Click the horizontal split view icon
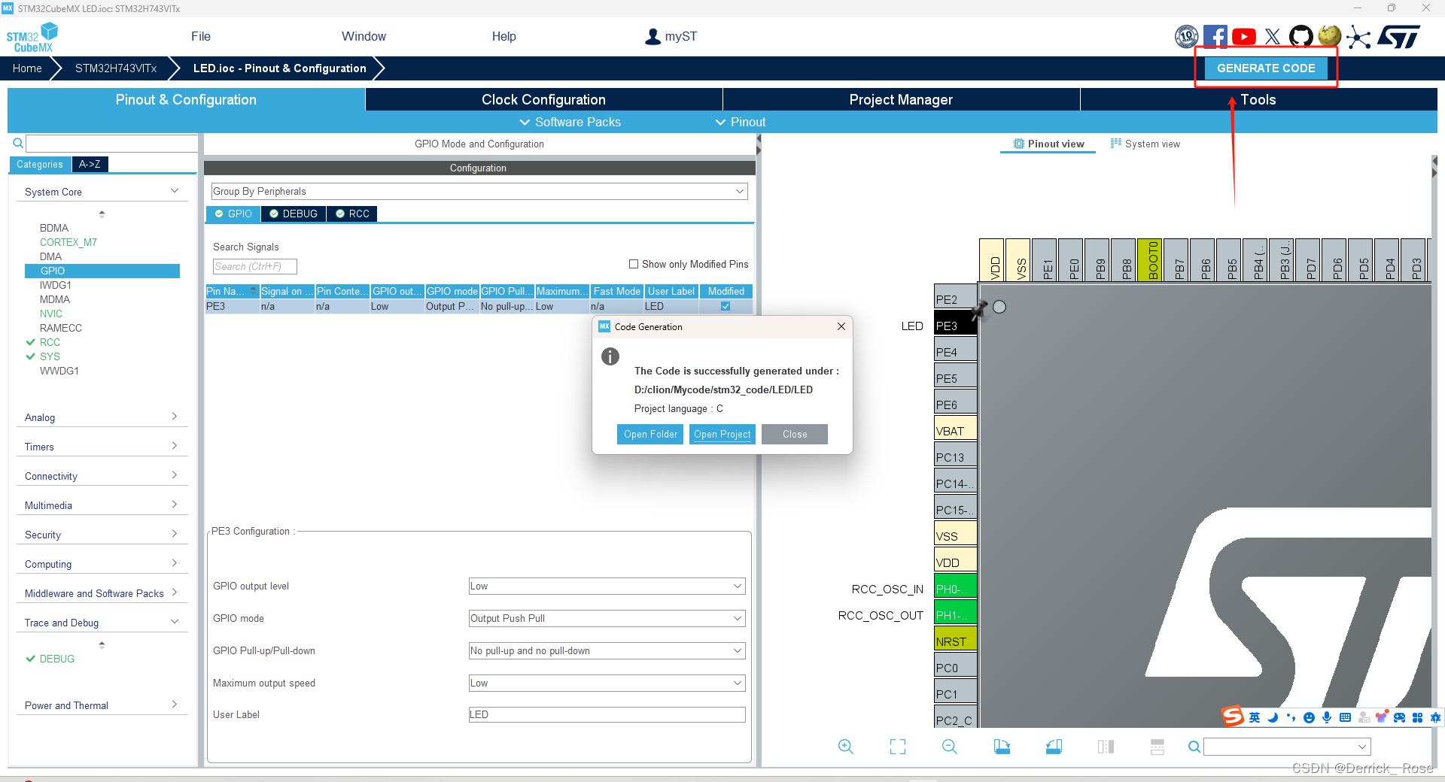Screen dimensions: 1445x782 pos(1158,747)
